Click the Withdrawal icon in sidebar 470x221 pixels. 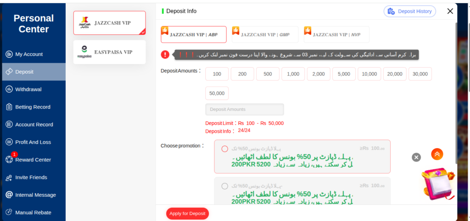[9, 89]
